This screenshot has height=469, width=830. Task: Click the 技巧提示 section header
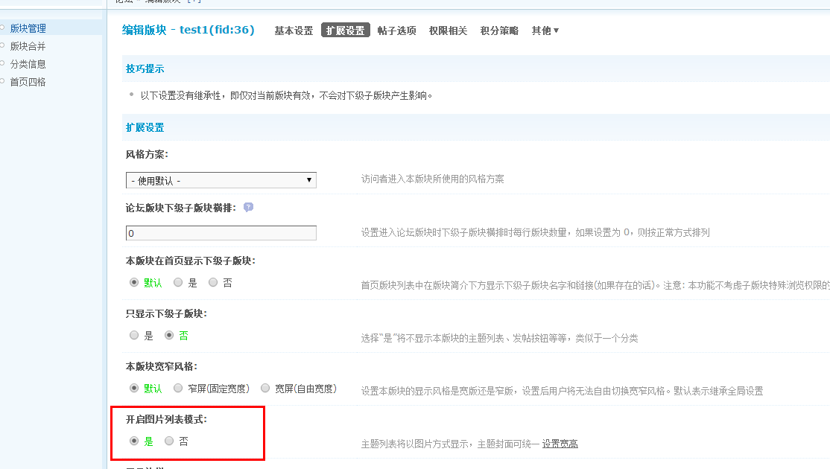[x=145, y=68]
